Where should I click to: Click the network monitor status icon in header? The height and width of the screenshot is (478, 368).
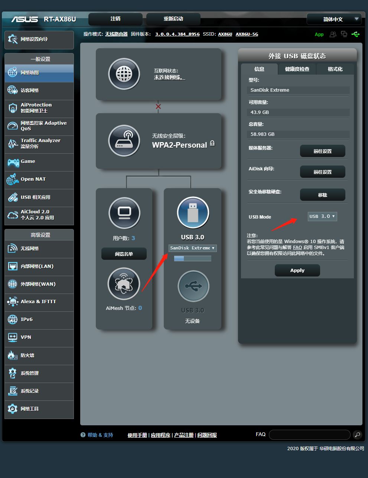(x=344, y=34)
